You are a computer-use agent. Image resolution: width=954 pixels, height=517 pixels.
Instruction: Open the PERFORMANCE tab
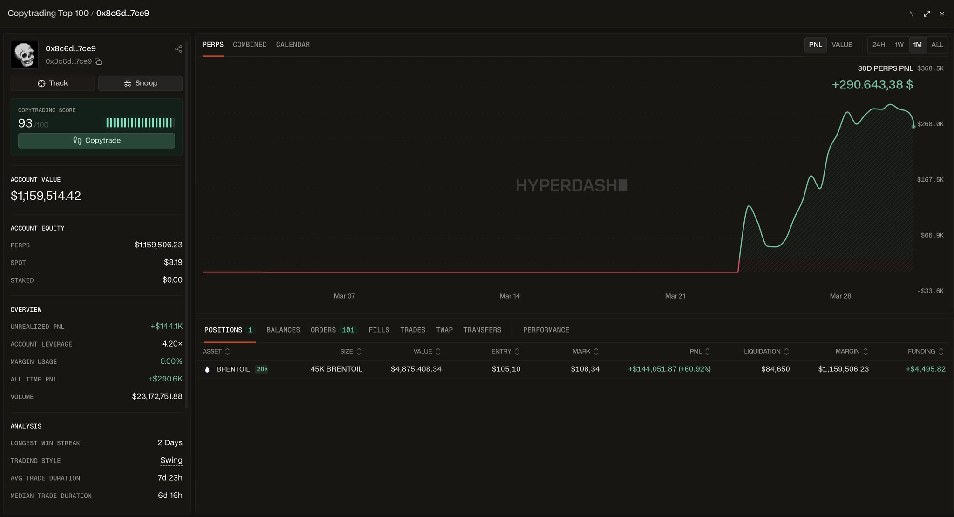[x=546, y=330]
